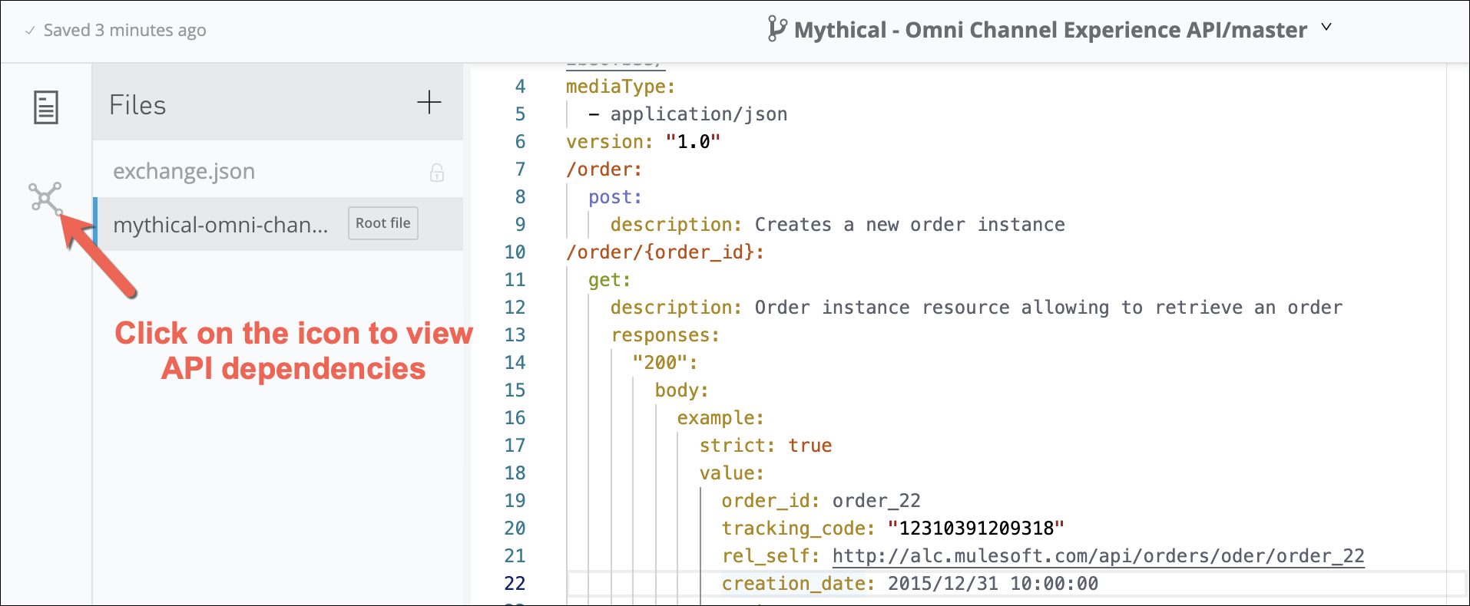This screenshot has height=606, width=1470.
Task: Select the exchange.json file
Action: [x=184, y=171]
